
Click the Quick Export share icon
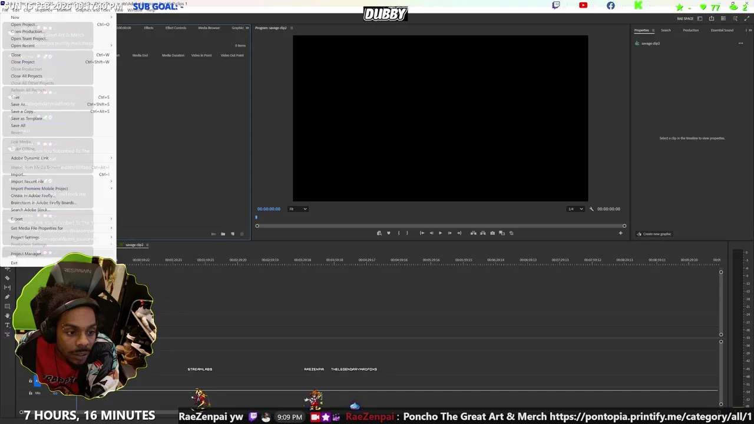pyautogui.click(x=712, y=18)
